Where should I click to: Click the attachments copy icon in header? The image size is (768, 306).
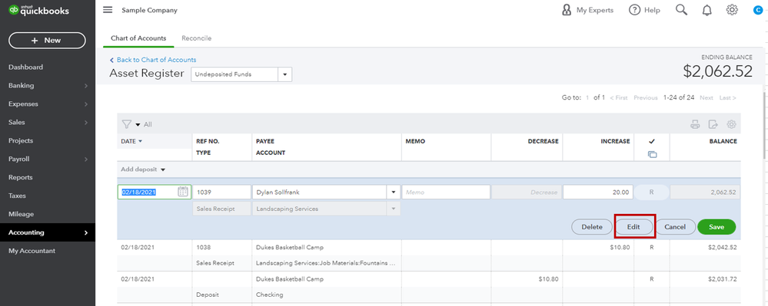[x=652, y=154]
